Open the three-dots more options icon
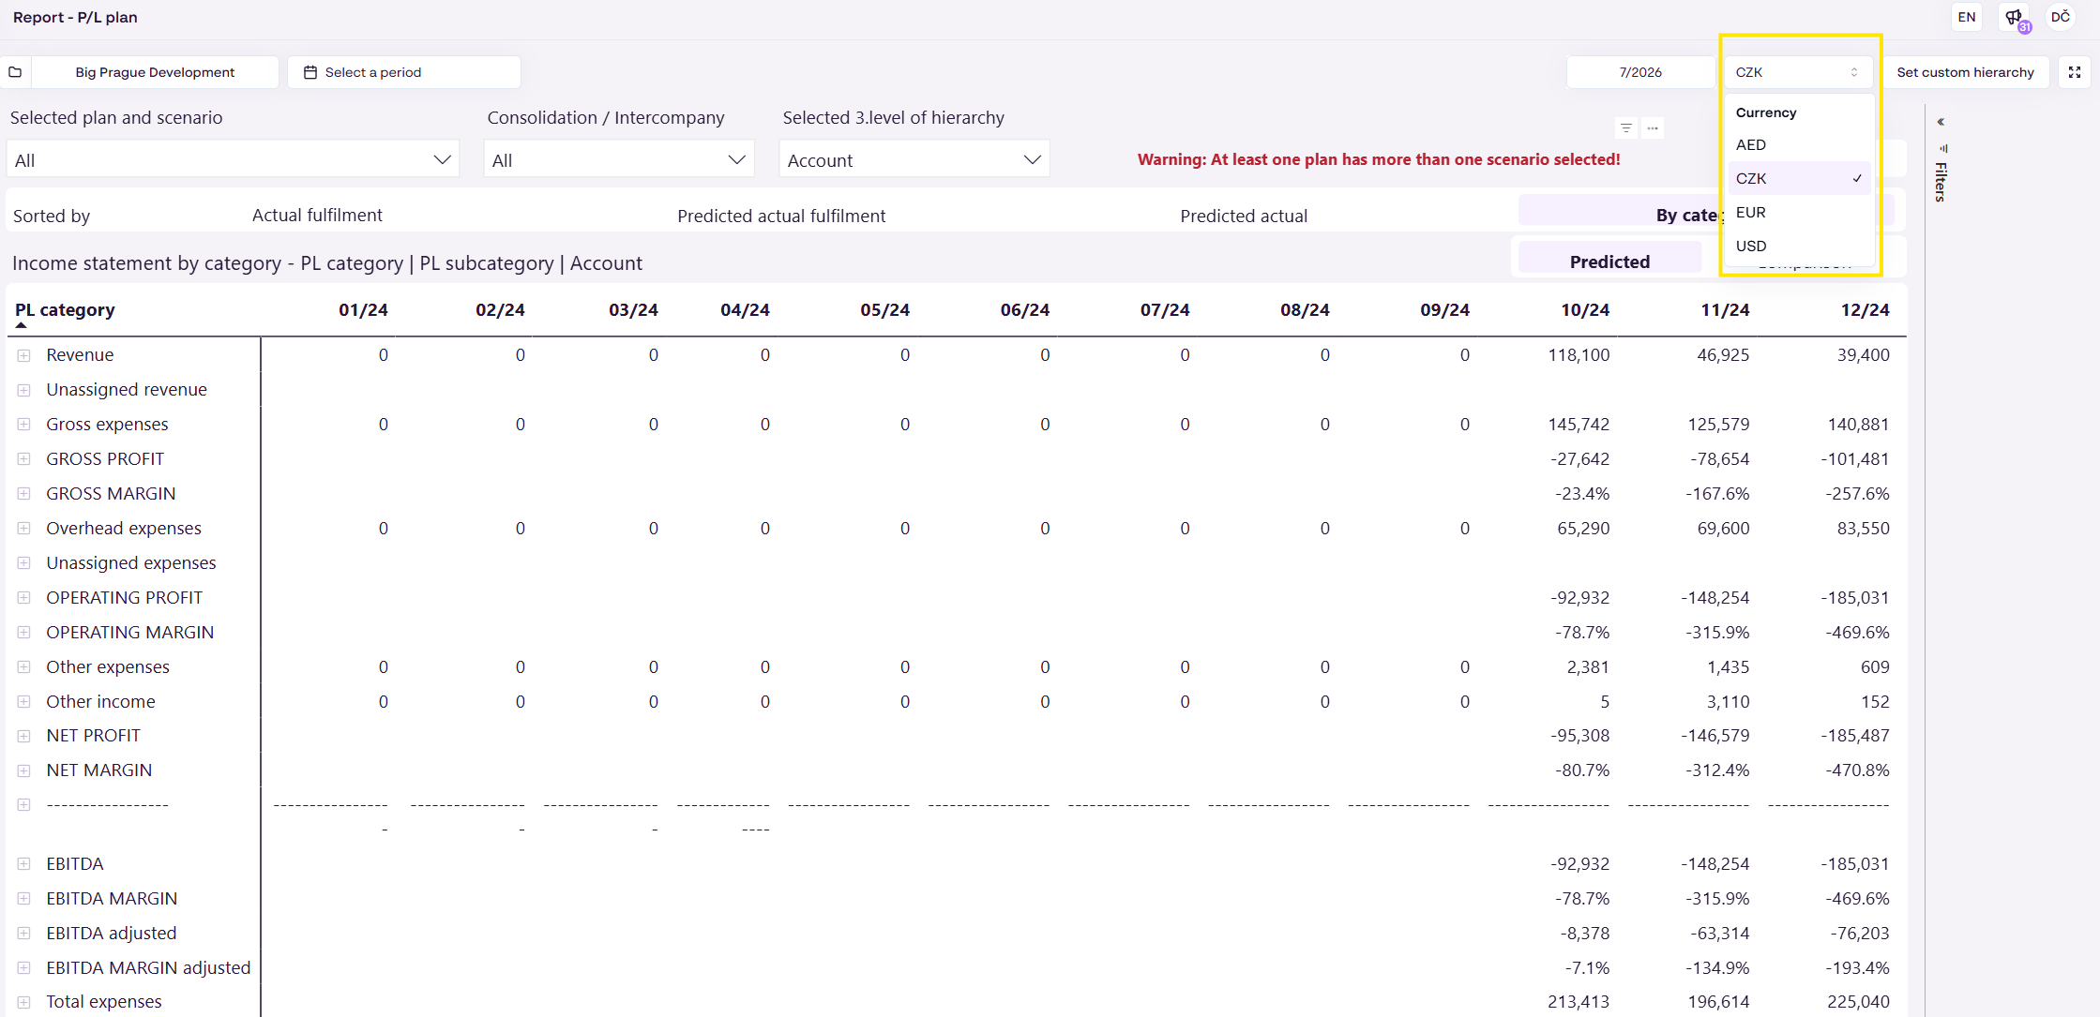2100x1017 pixels. point(1653,128)
